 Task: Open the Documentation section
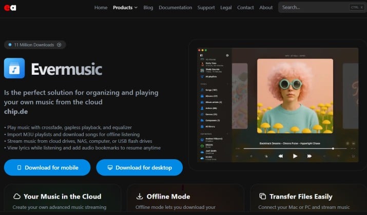point(176,8)
